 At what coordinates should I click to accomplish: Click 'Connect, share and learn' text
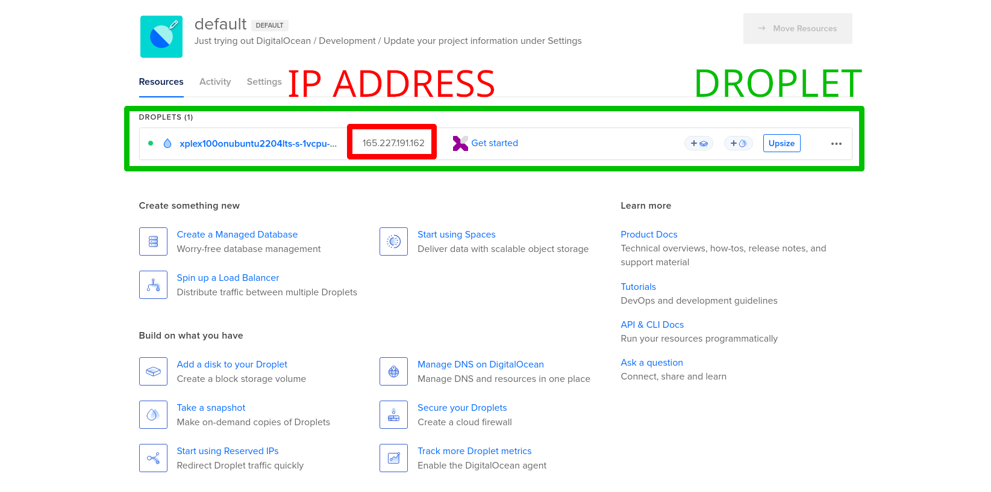[x=674, y=377]
